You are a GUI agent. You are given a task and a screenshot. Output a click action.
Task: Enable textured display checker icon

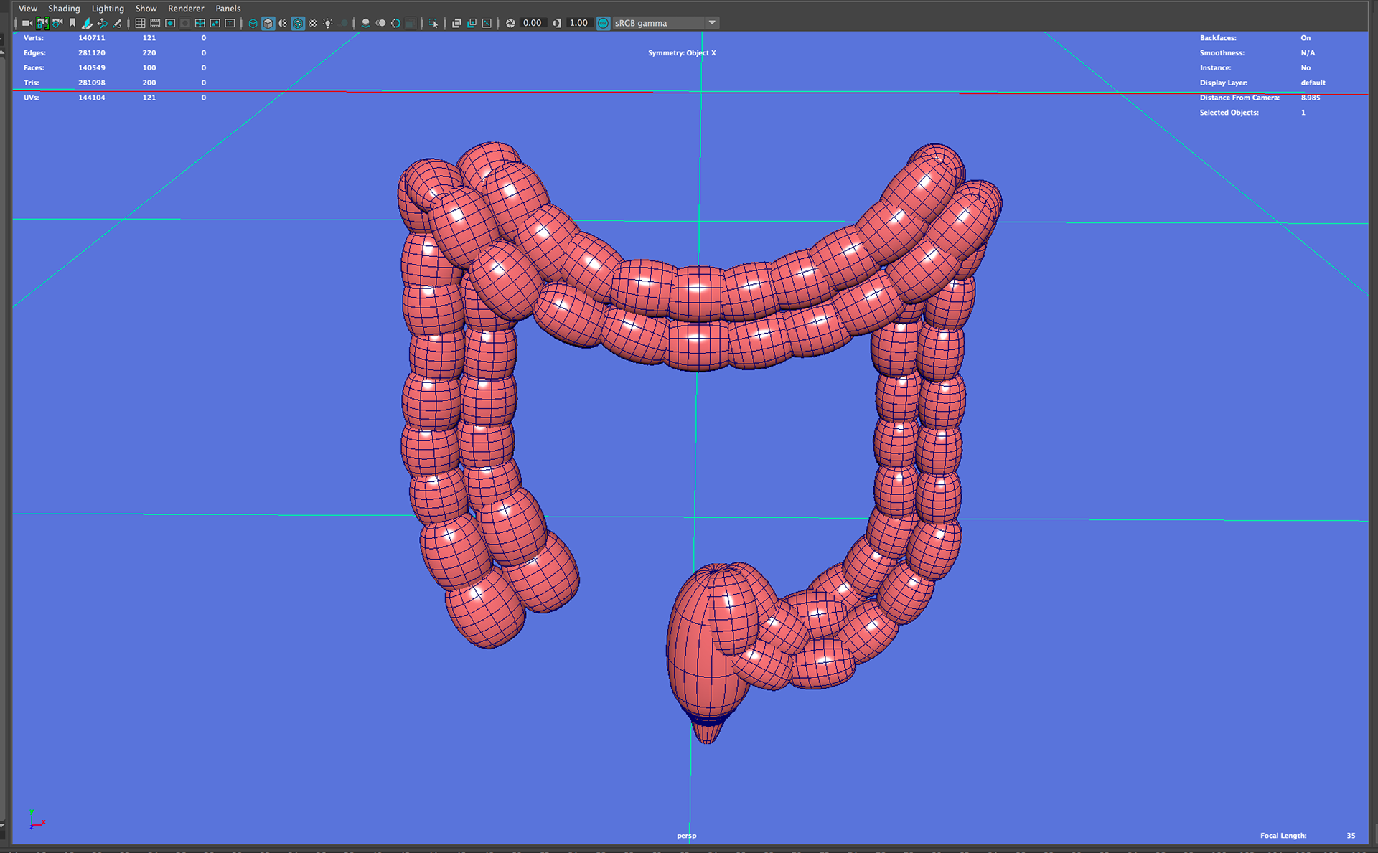[313, 23]
